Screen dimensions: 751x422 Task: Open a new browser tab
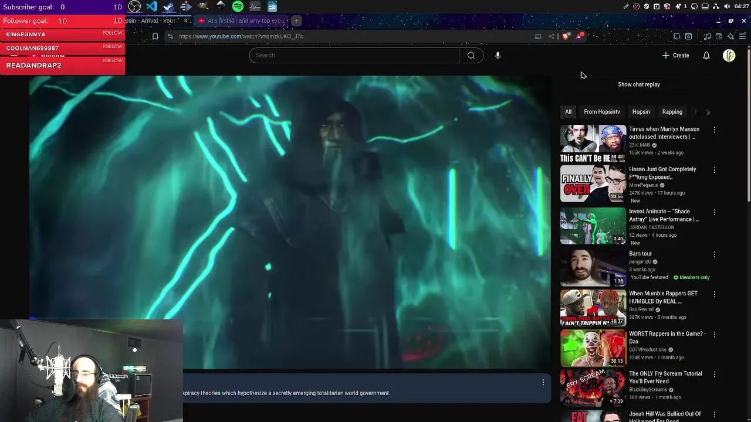pyautogui.click(x=296, y=21)
